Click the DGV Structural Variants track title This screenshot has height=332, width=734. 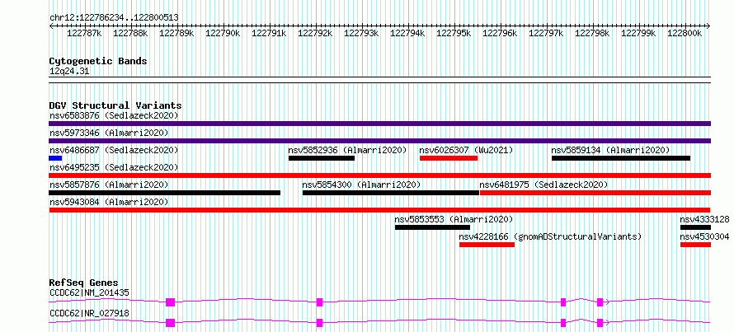pos(115,105)
